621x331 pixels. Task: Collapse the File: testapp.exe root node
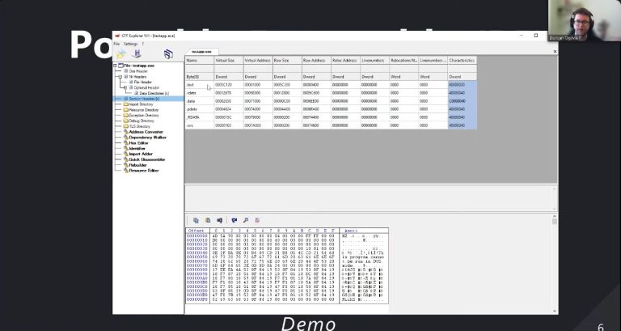(115, 66)
